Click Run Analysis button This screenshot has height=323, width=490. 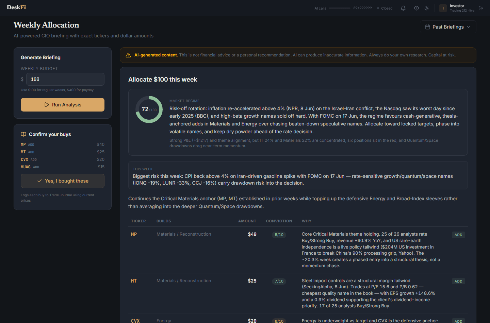pos(63,105)
